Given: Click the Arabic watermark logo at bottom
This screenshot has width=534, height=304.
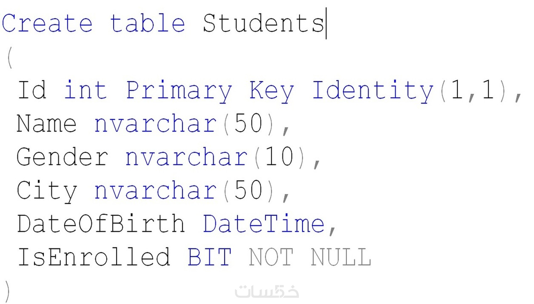Looking at the screenshot, I should (267, 291).
